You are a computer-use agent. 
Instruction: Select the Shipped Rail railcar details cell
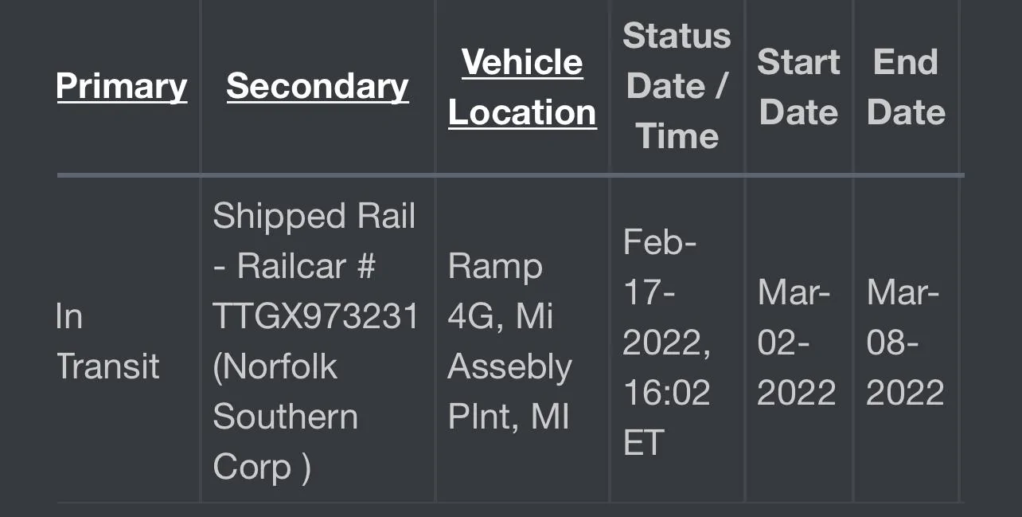point(316,341)
